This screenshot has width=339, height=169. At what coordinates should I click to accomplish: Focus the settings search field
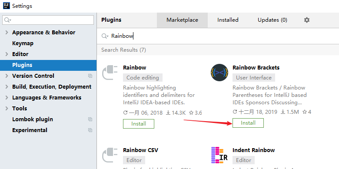48,20
